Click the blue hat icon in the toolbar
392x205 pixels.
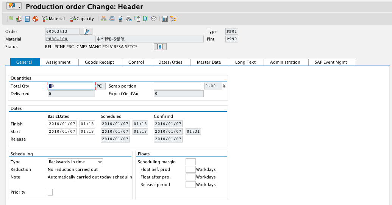(x=112, y=19)
